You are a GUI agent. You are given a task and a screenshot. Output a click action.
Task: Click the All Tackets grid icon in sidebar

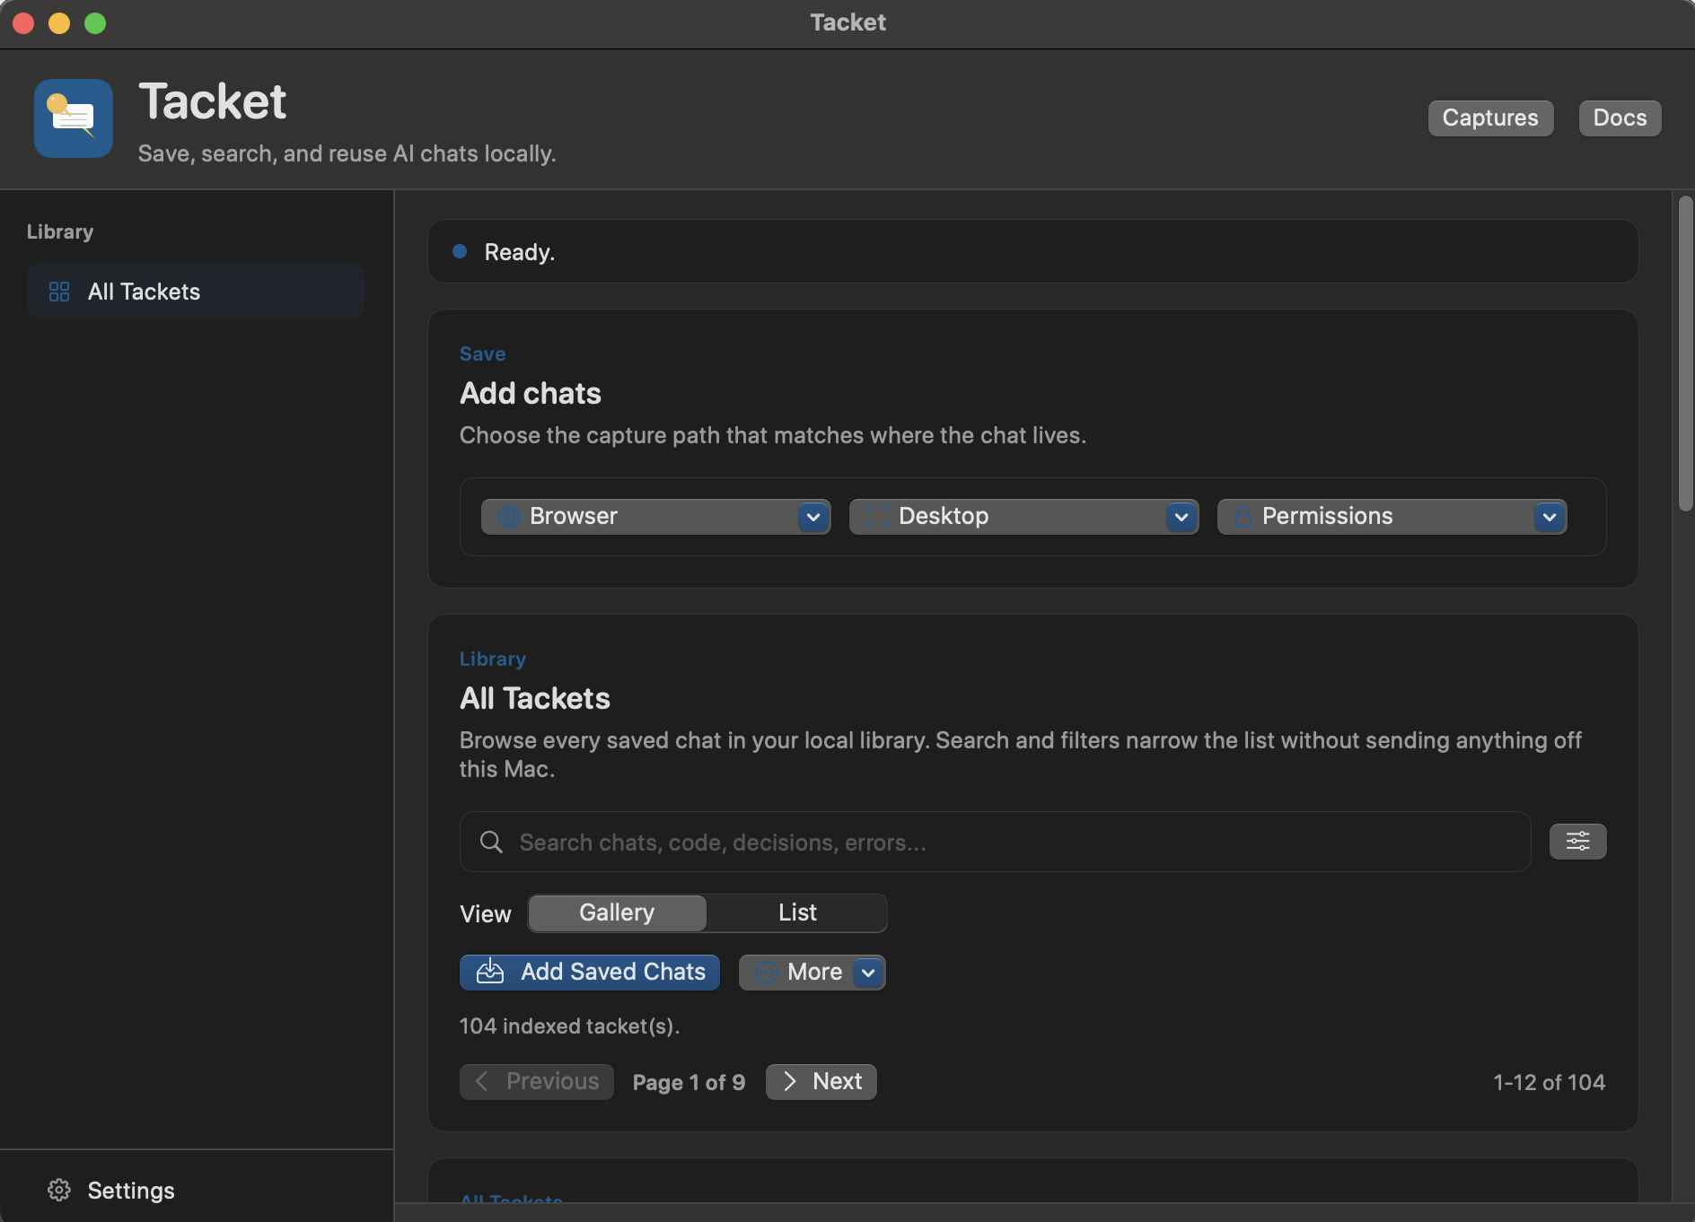[59, 292]
